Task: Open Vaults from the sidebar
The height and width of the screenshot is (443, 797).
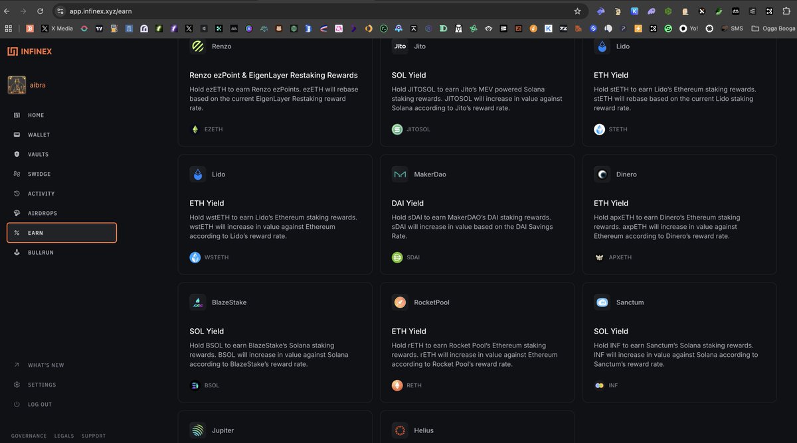Action: click(x=38, y=155)
